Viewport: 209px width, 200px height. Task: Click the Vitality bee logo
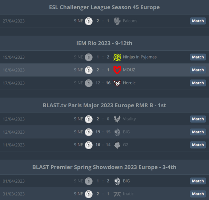click(x=117, y=119)
